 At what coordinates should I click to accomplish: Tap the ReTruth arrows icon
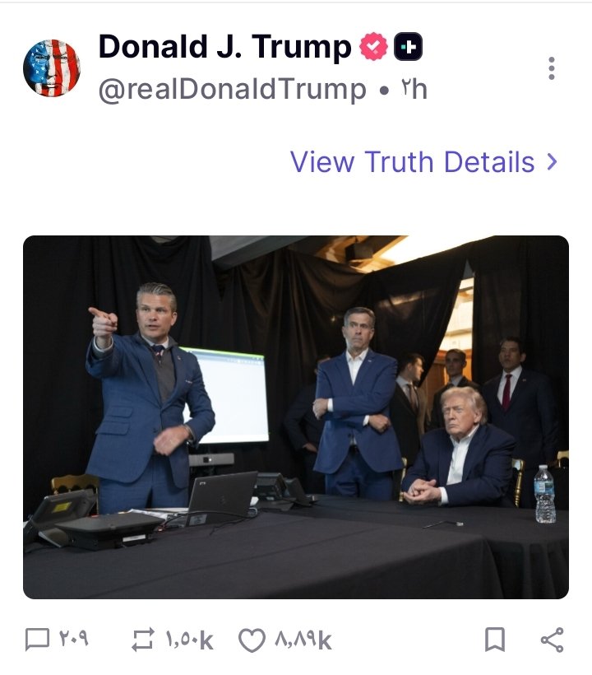click(143, 640)
